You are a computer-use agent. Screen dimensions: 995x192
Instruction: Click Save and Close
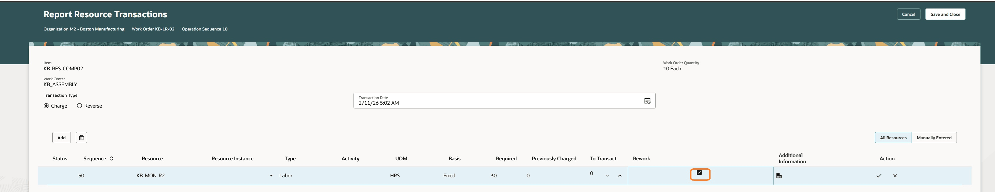point(945,14)
